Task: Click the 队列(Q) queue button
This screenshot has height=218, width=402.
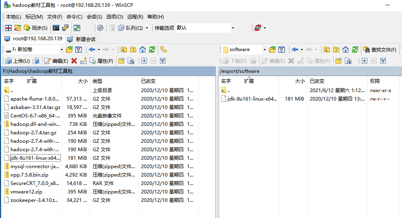Action: pyautogui.click(x=131, y=28)
